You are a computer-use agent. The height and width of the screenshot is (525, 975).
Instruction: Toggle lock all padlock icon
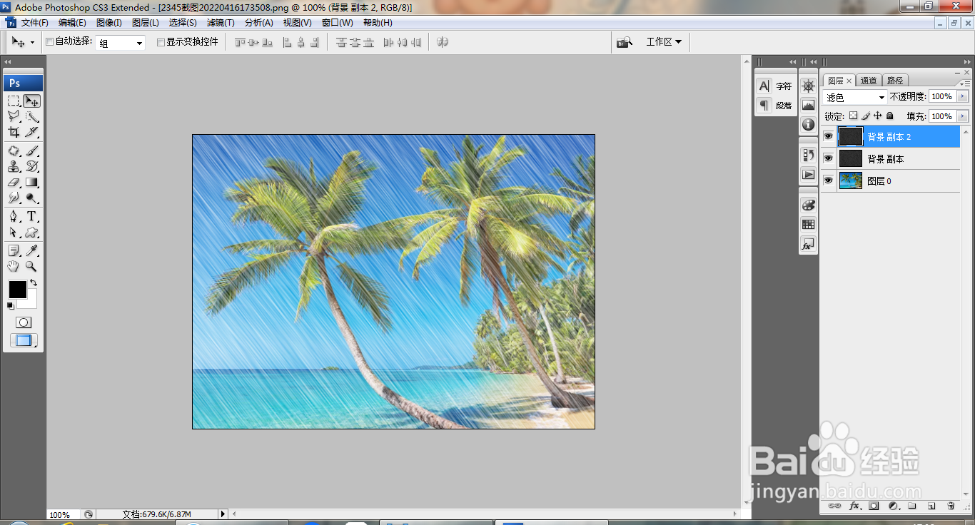pos(889,116)
